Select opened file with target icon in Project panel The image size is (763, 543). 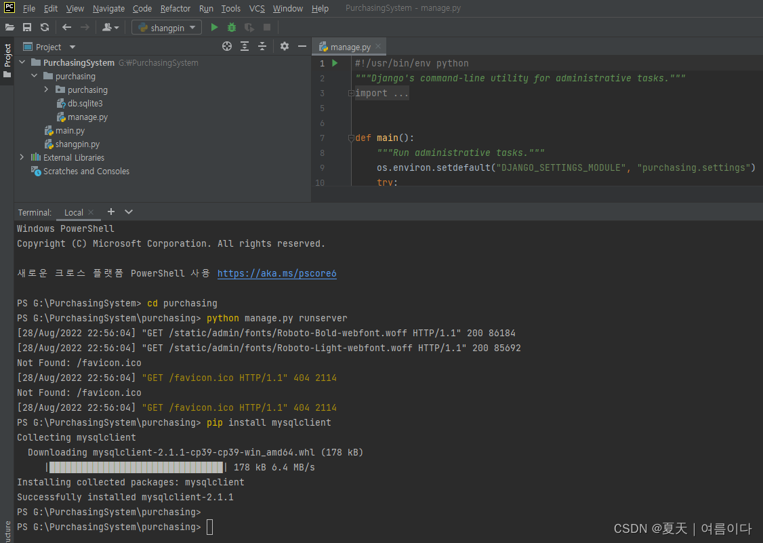[x=226, y=46]
